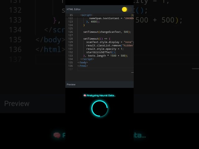Click the 'Analyzing Neural Data..' text
The width and height of the screenshot is (199, 149).
(x=101, y=96)
